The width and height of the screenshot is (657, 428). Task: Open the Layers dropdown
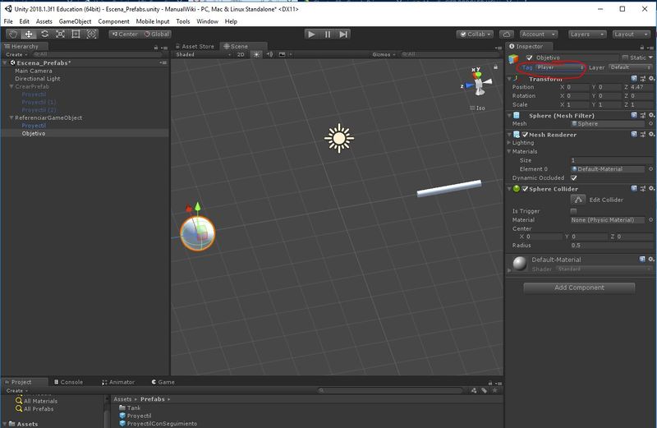(587, 35)
